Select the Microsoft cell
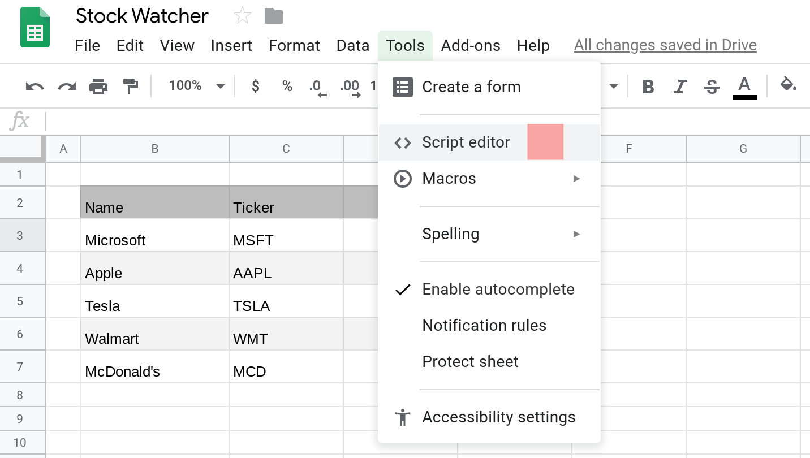The height and width of the screenshot is (458, 810). click(x=155, y=235)
